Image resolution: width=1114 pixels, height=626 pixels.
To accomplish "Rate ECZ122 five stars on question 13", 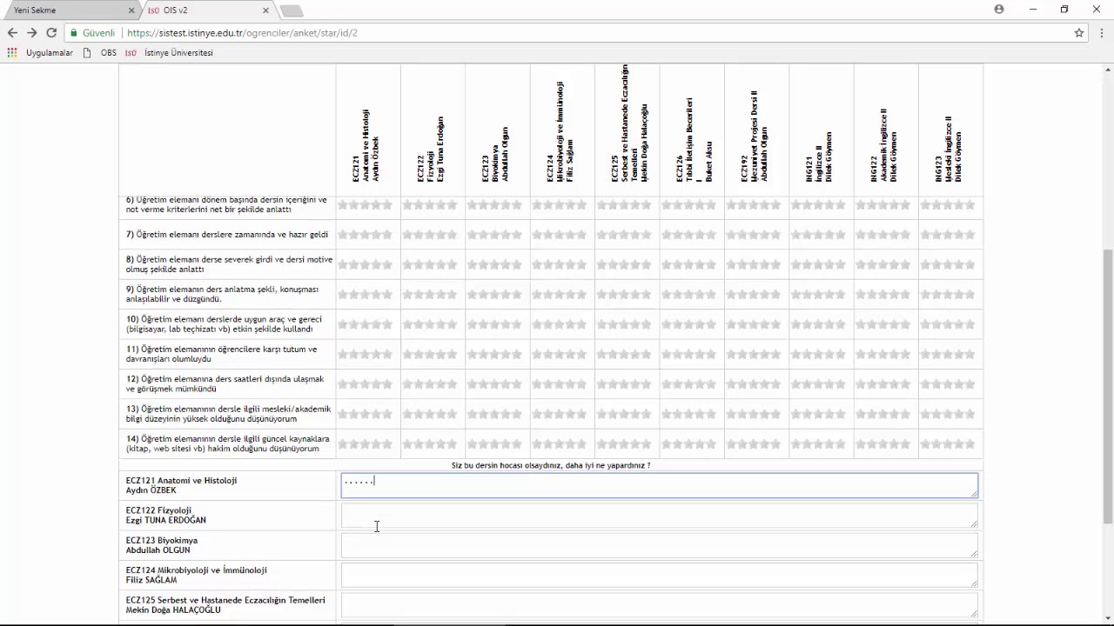I will pos(452,414).
